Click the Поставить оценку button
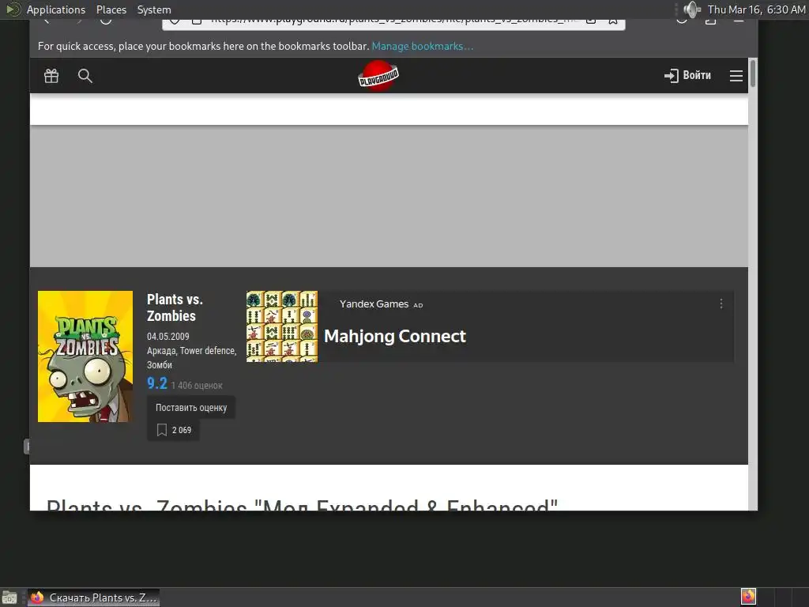 coord(191,407)
